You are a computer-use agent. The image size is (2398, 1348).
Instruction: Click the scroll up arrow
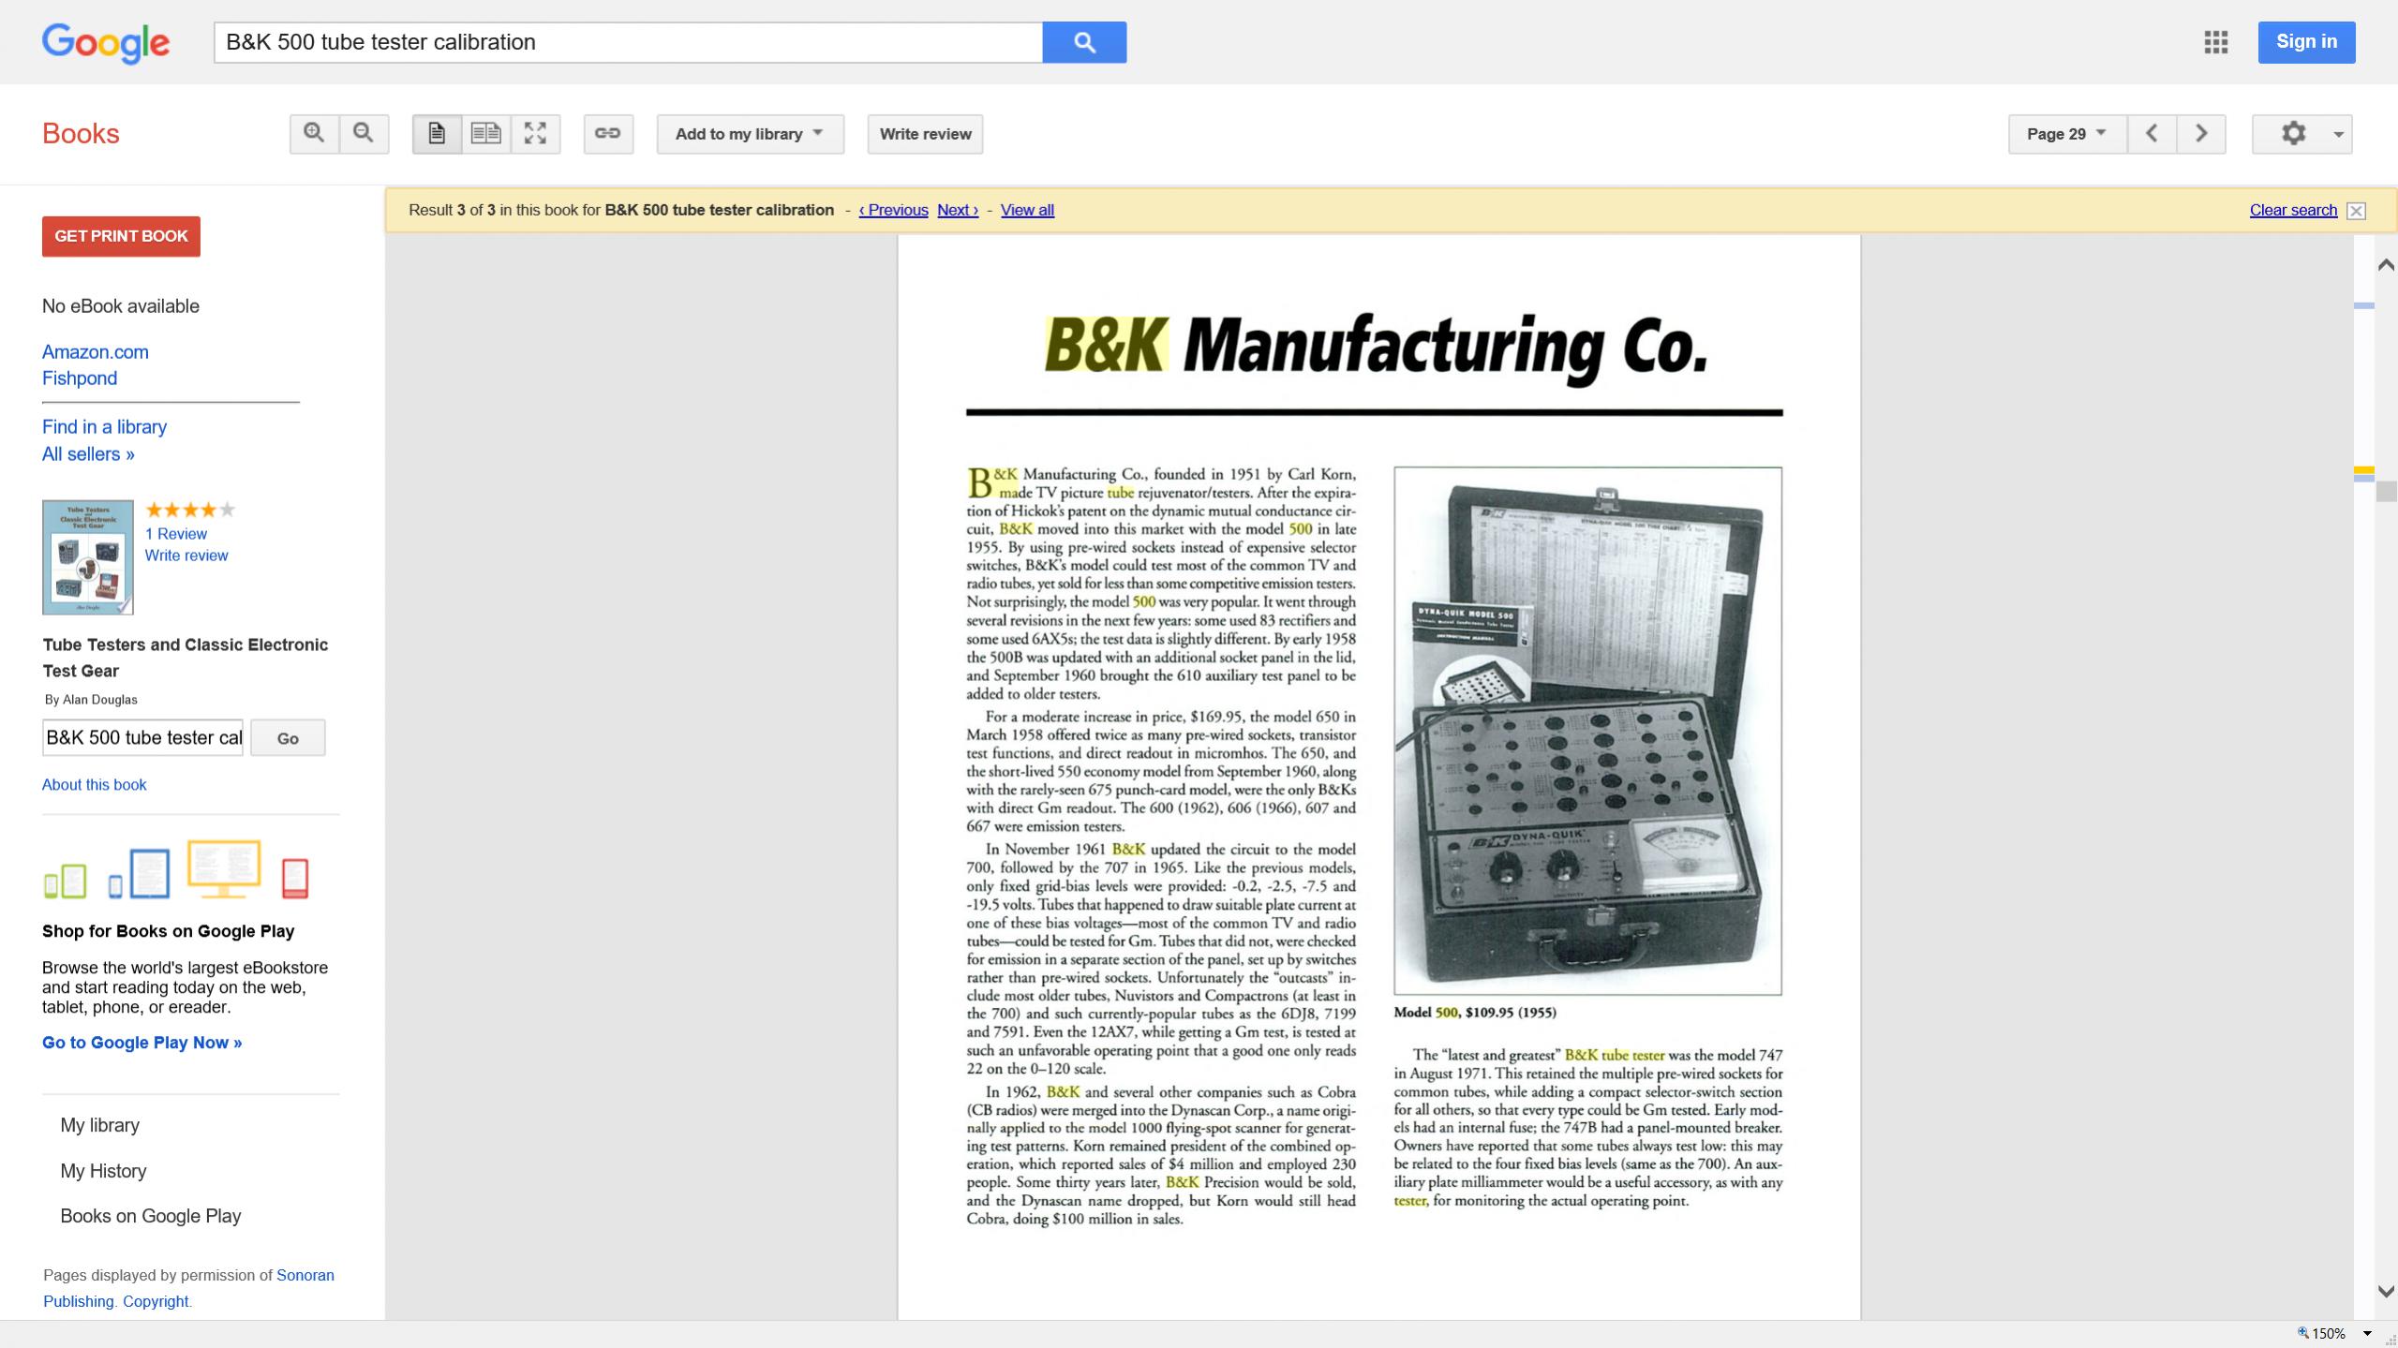coord(2387,265)
